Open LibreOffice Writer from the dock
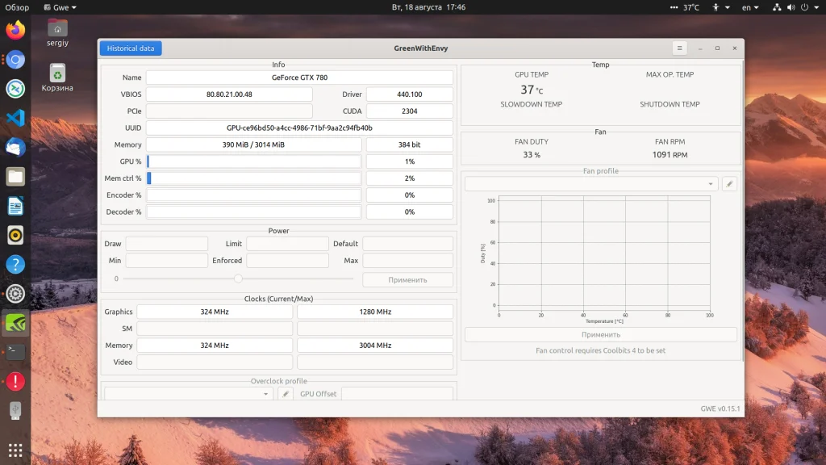 click(x=15, y=206)
